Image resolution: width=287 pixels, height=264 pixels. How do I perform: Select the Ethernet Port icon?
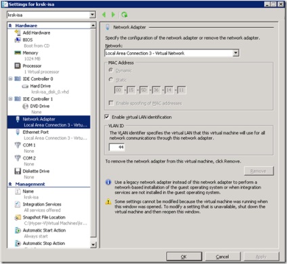[x=18, y=132]
